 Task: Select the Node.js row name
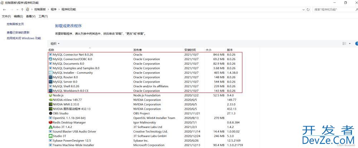click(x=58, y=95)
